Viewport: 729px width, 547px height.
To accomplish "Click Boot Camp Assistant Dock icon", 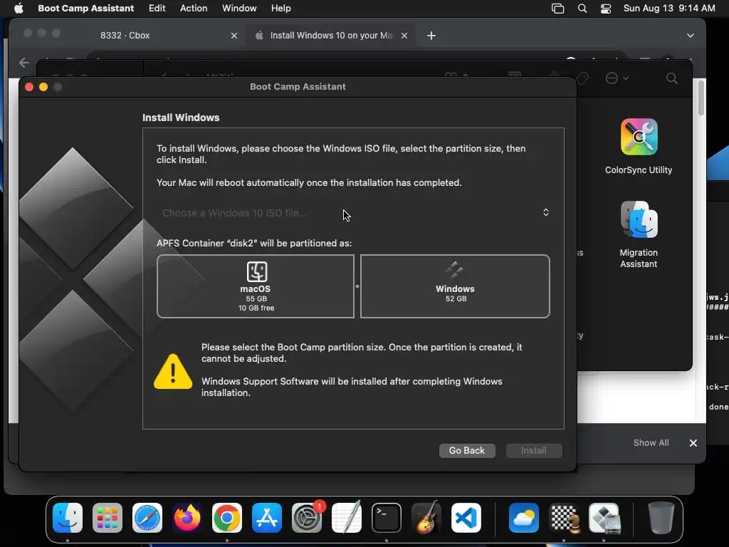I will pyautogui.click(x=604, y=518).
